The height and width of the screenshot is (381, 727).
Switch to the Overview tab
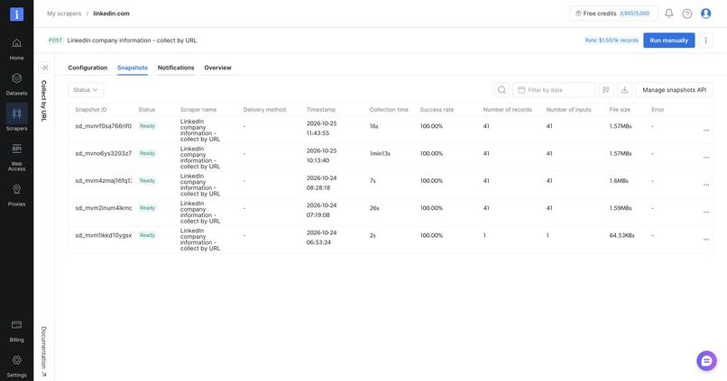[x=217, y=68]
